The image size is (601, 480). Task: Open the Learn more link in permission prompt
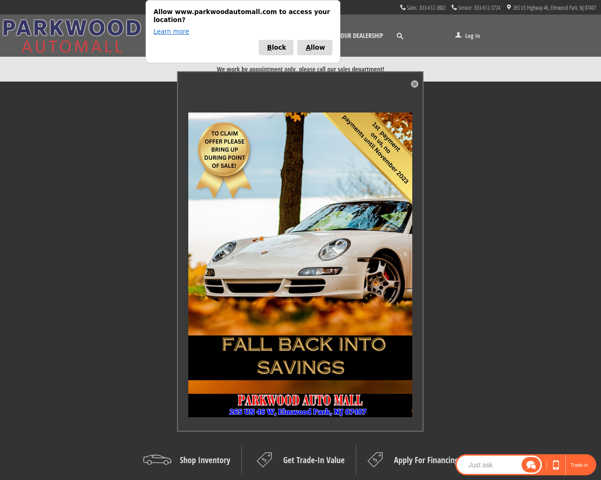(171, 31)
